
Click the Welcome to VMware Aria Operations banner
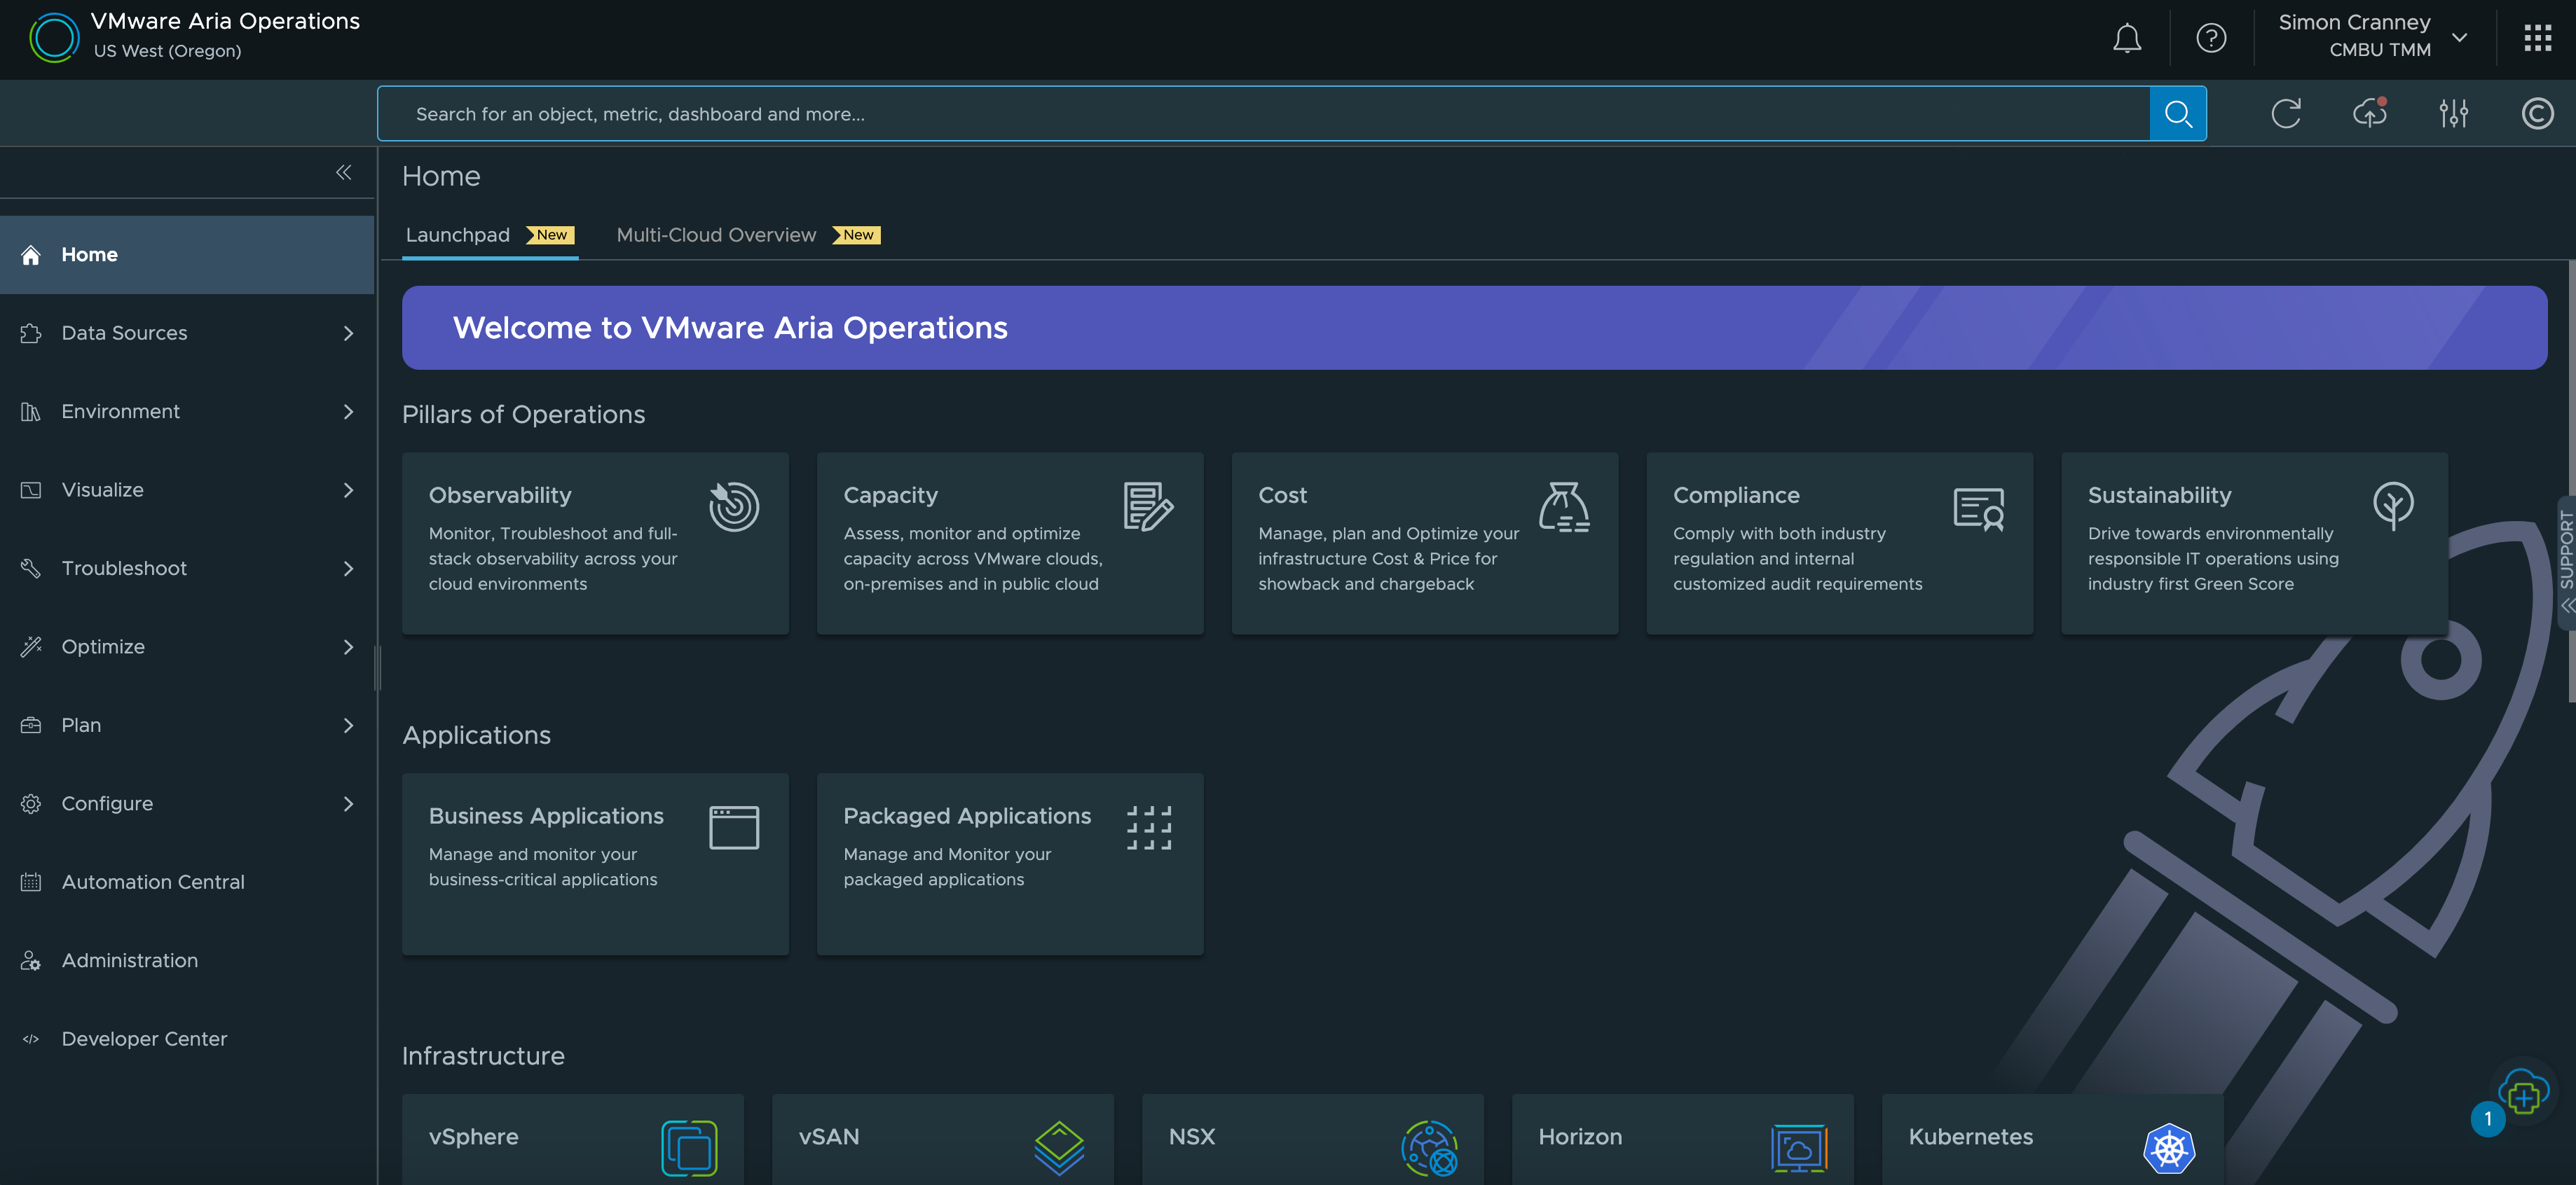point(1474,328)
